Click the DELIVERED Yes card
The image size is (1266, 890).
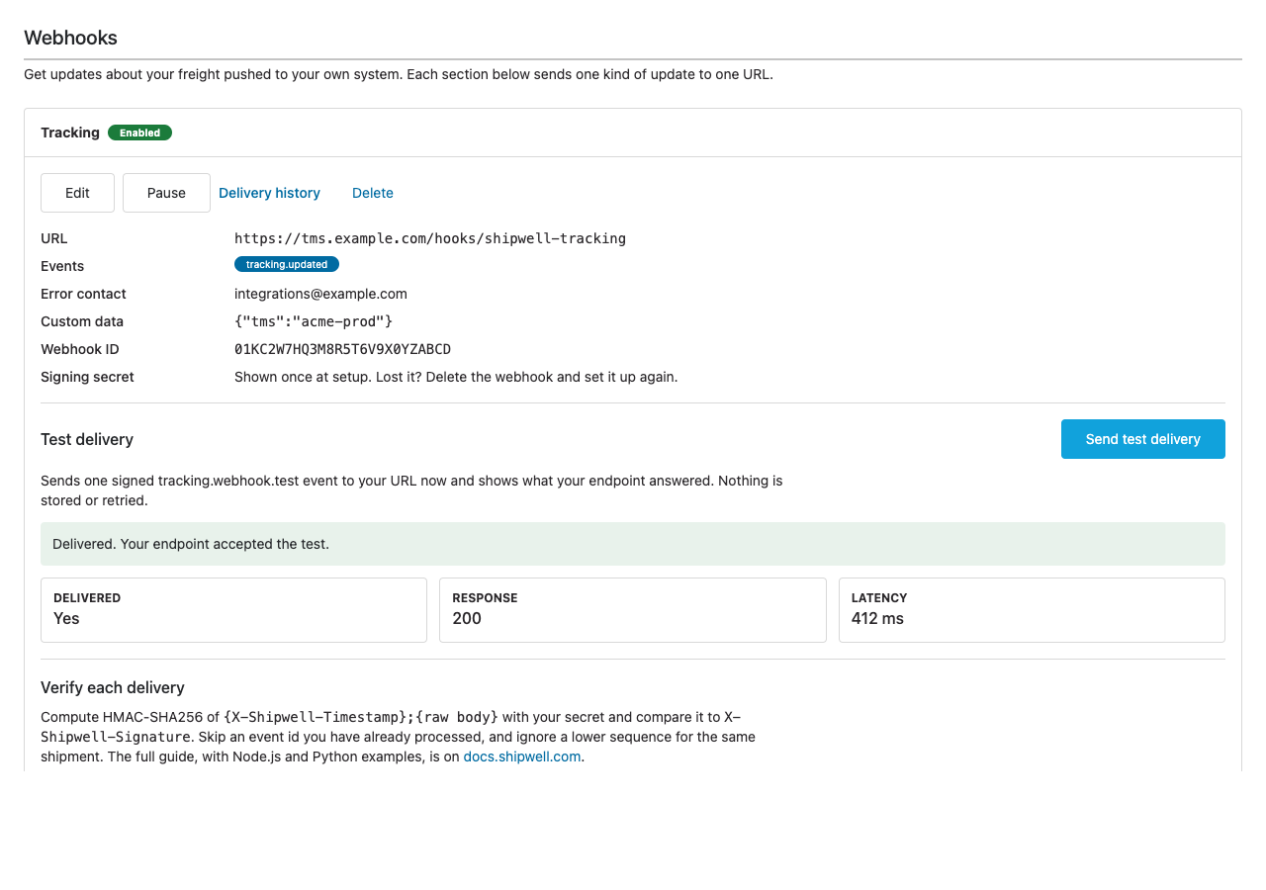click(233, 610)
